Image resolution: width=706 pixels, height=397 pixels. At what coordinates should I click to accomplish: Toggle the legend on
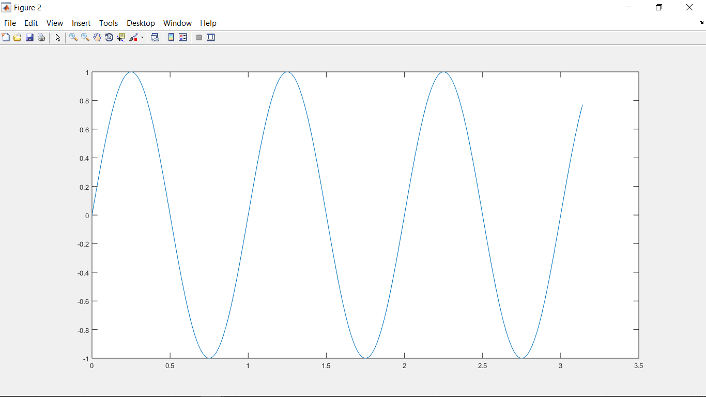coord(183,37)
